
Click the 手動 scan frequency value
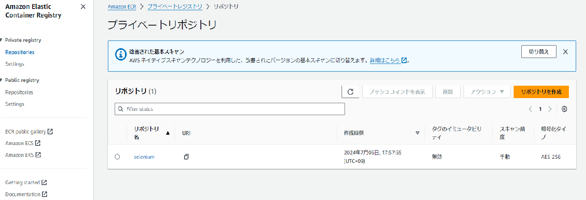point(505,157)
